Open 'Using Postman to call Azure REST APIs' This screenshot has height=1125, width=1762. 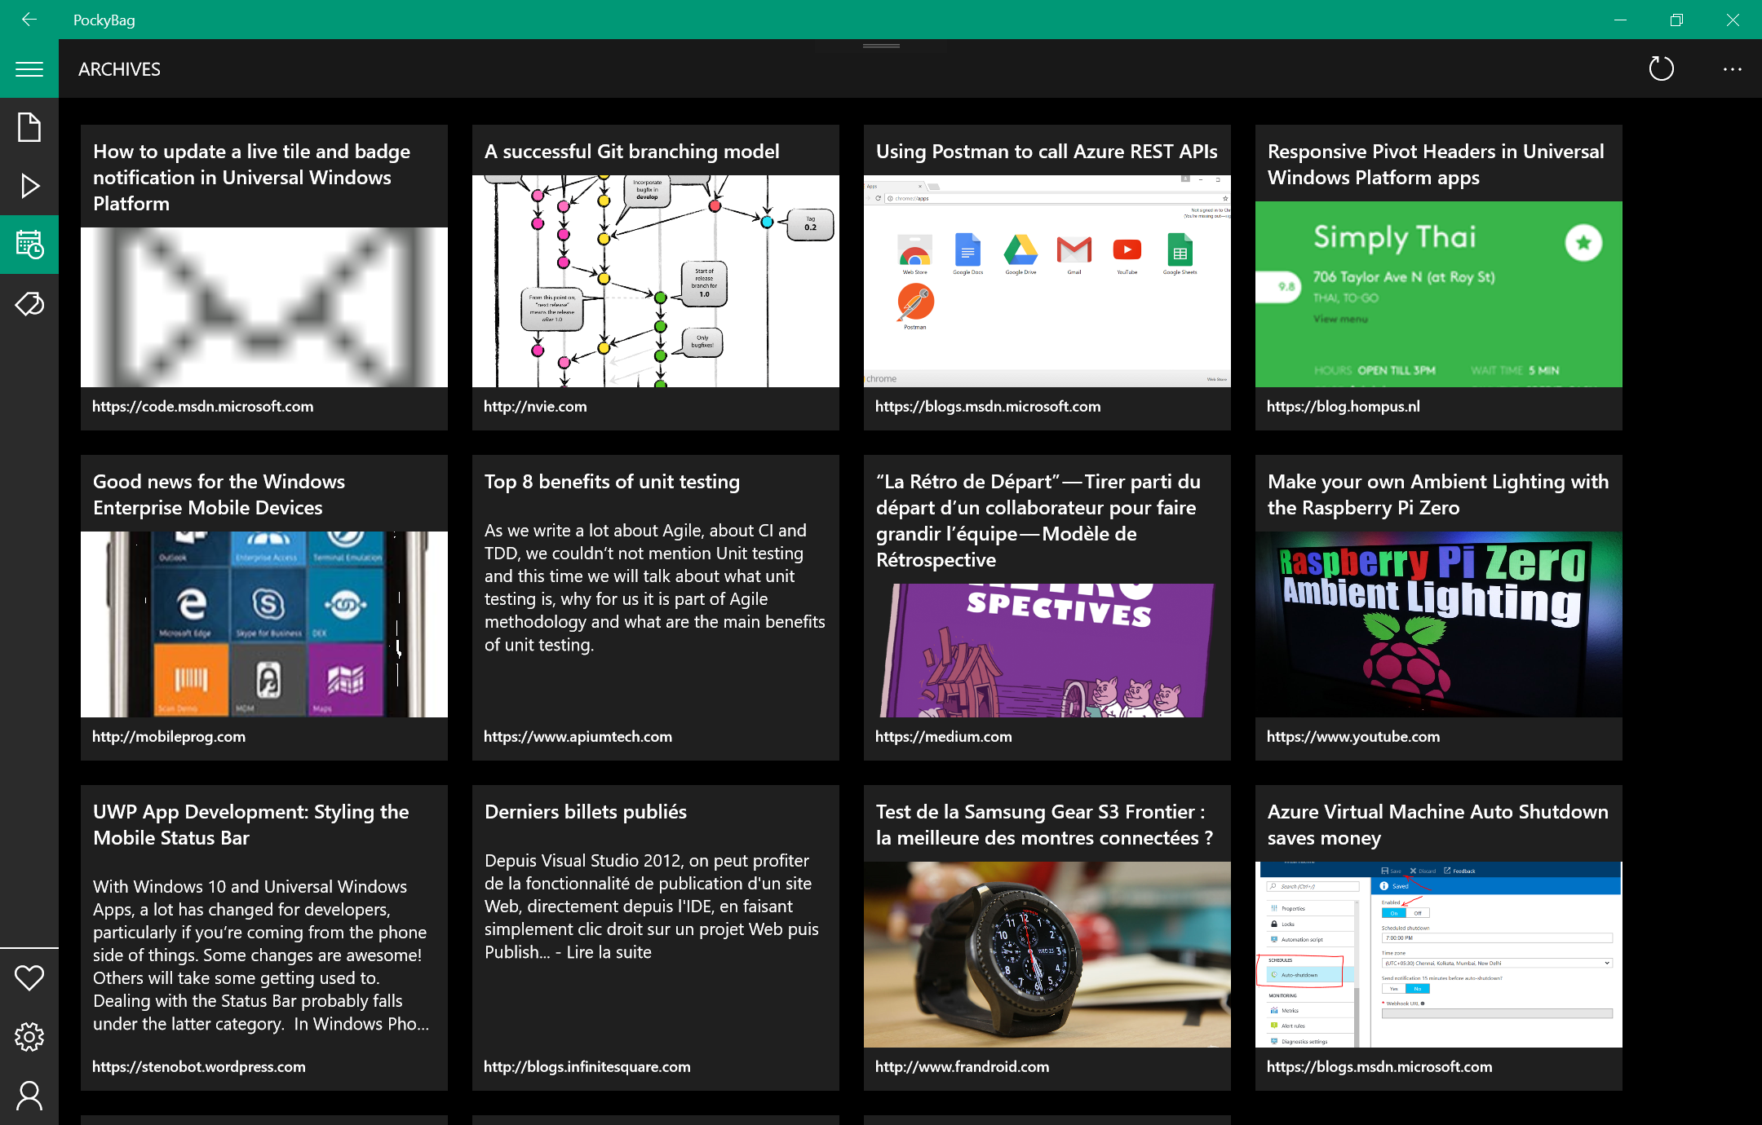(x=1046, y=152)
